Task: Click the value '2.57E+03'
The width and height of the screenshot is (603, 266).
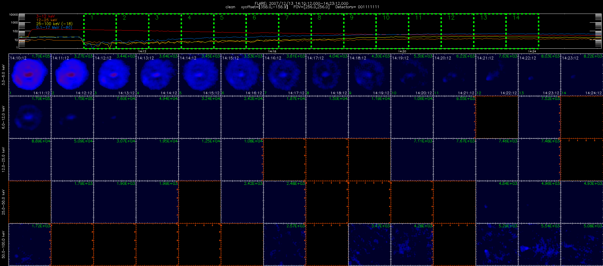Action: (296, 226)
